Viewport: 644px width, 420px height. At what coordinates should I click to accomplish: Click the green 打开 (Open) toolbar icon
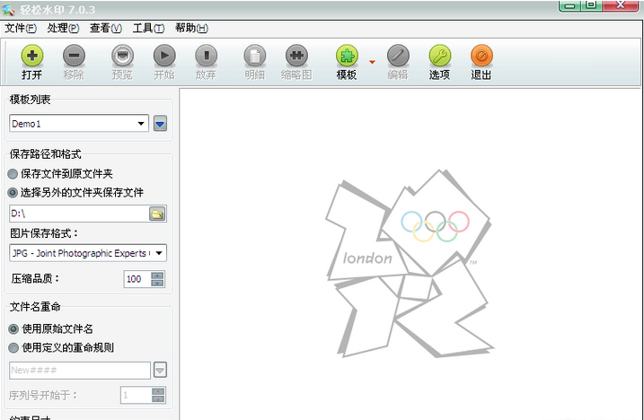[x=32, y=56]
